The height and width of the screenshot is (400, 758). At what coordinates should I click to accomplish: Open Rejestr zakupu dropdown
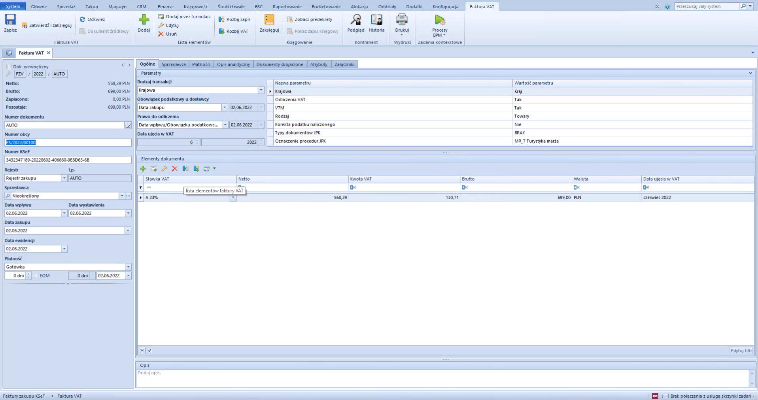[64, 178]
